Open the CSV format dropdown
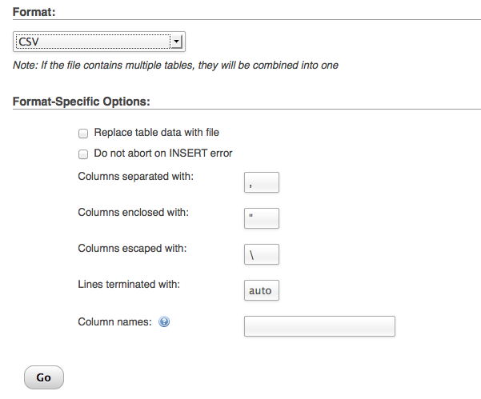The height and width of the screenshot is (399, 481). pos(99,42)
